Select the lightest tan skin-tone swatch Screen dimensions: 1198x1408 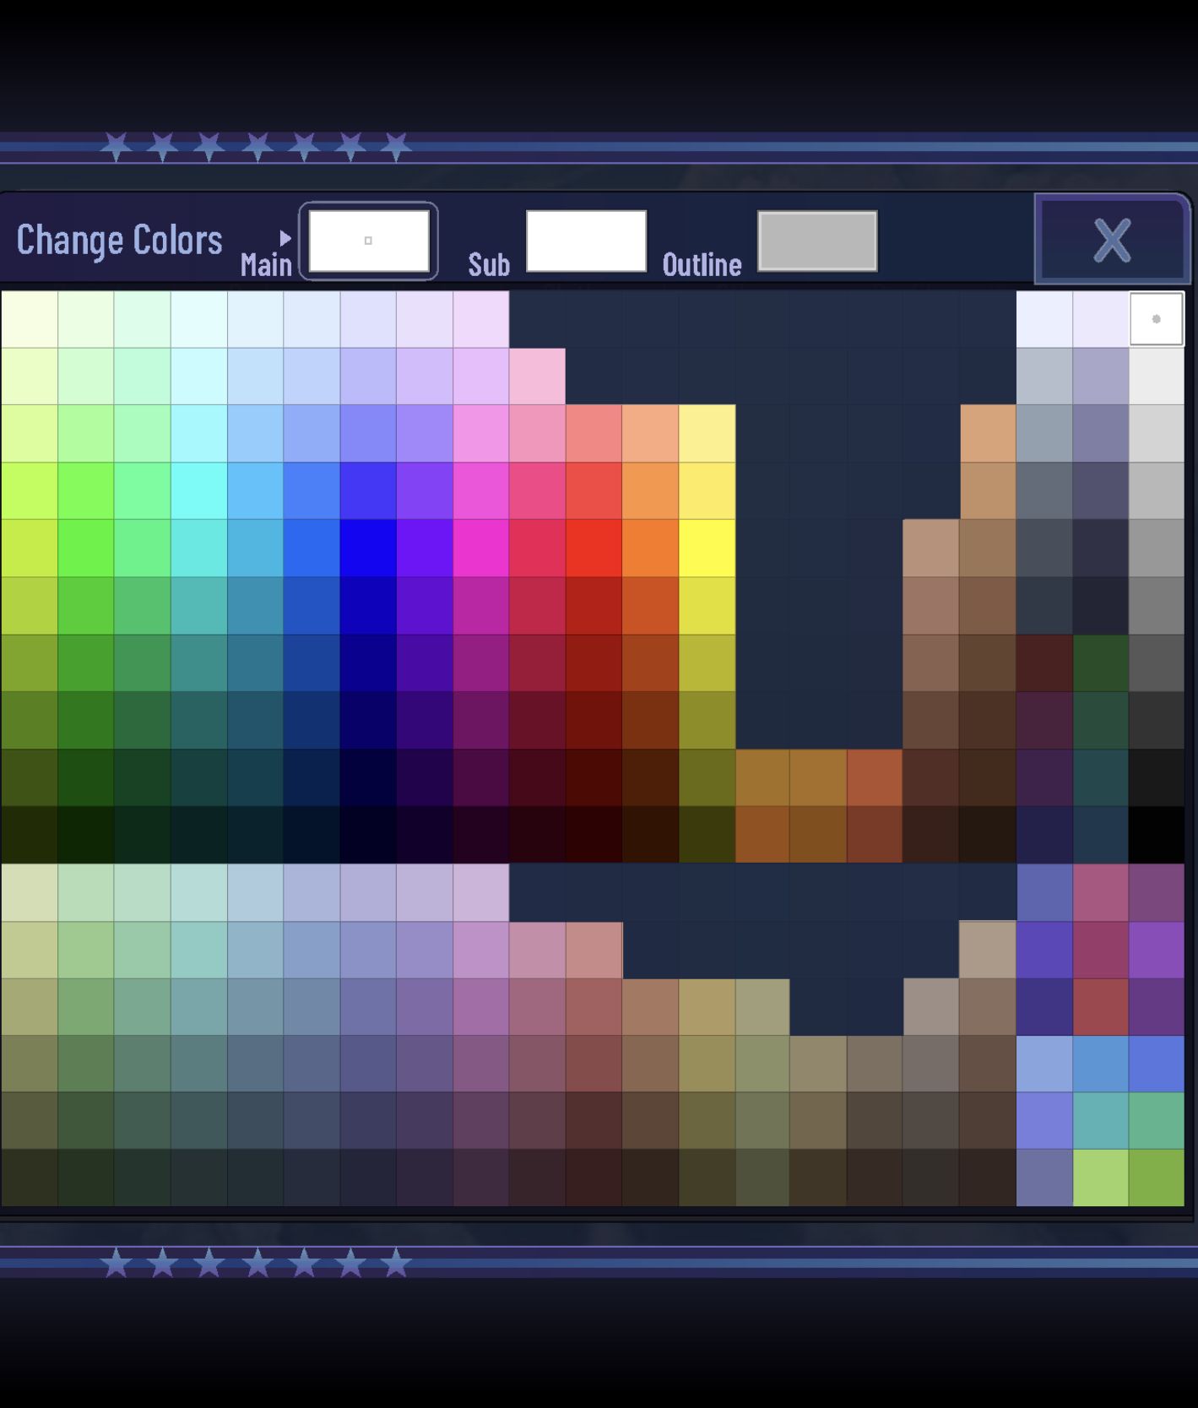point(988,433)
